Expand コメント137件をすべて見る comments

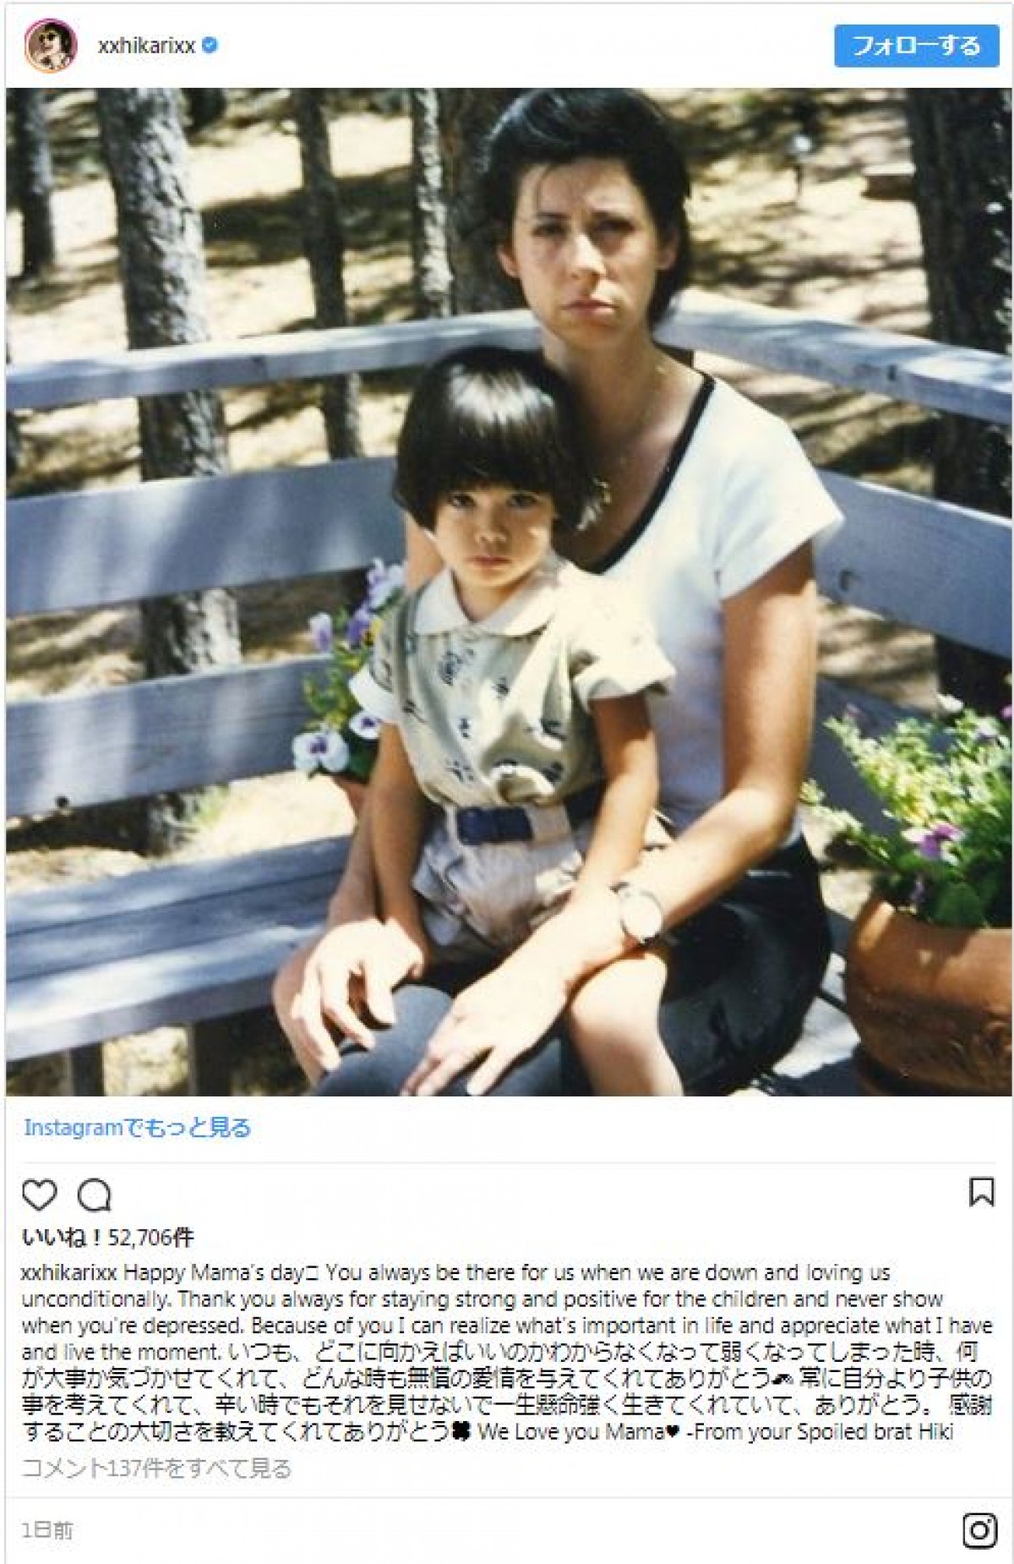pyautogui.click(x=156, y=1468)
